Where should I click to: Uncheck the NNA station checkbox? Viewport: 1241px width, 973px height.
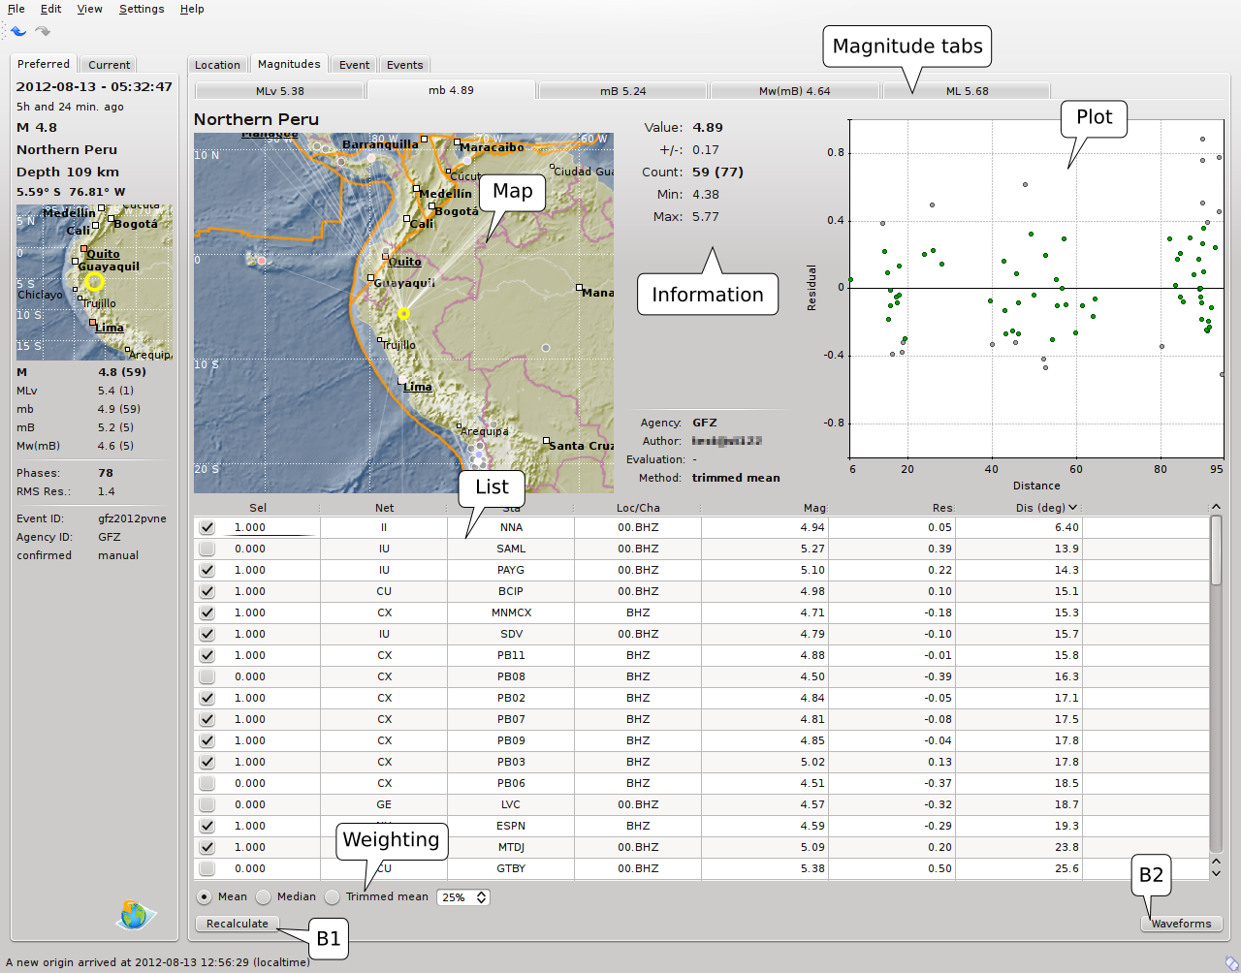207,527
